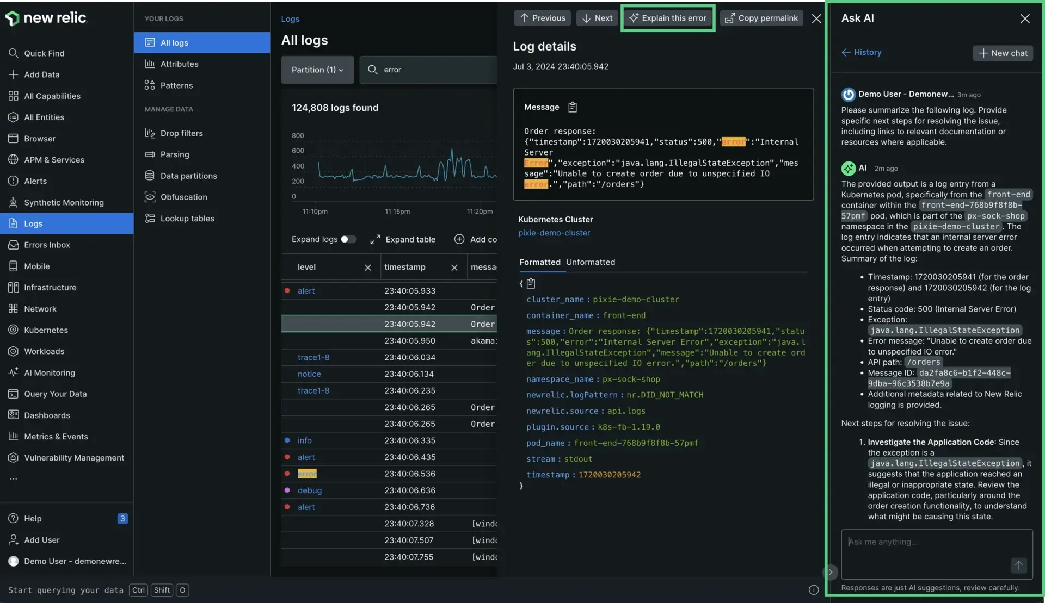The width and height of the screenshot is (1045, 603).
Task: Open the New Relic home logo
Action: pyautogui.click(x=47, y=18)
